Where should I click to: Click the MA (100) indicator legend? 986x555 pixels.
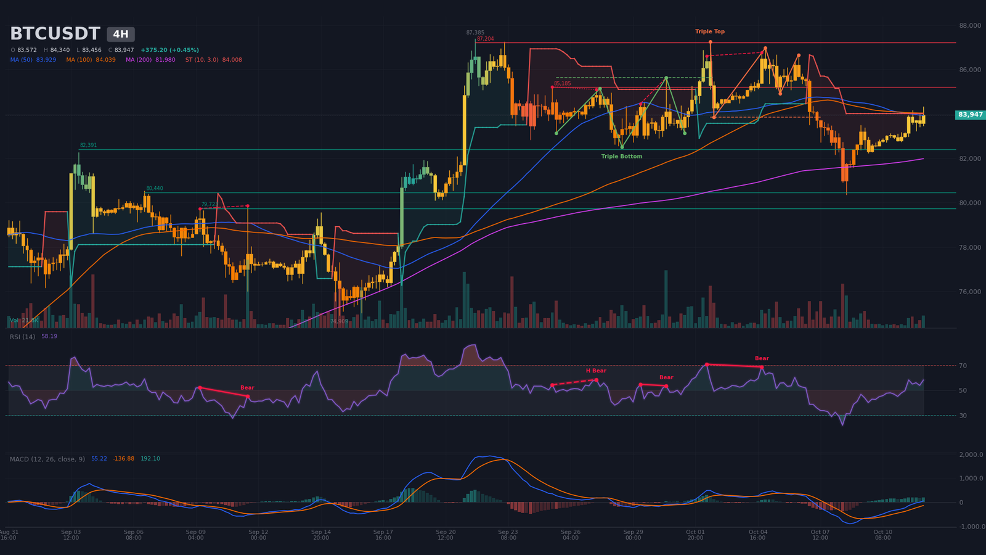(91, 60)
